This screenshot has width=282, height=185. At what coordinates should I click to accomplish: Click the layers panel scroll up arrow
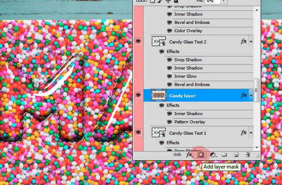click(x=257, y=10)
